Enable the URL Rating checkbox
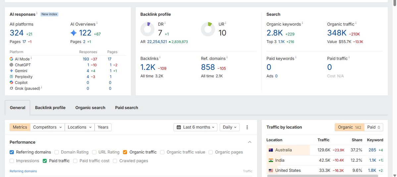Image resolution: width=397 pixels, height=177 pixels. [x=94, y=152]
